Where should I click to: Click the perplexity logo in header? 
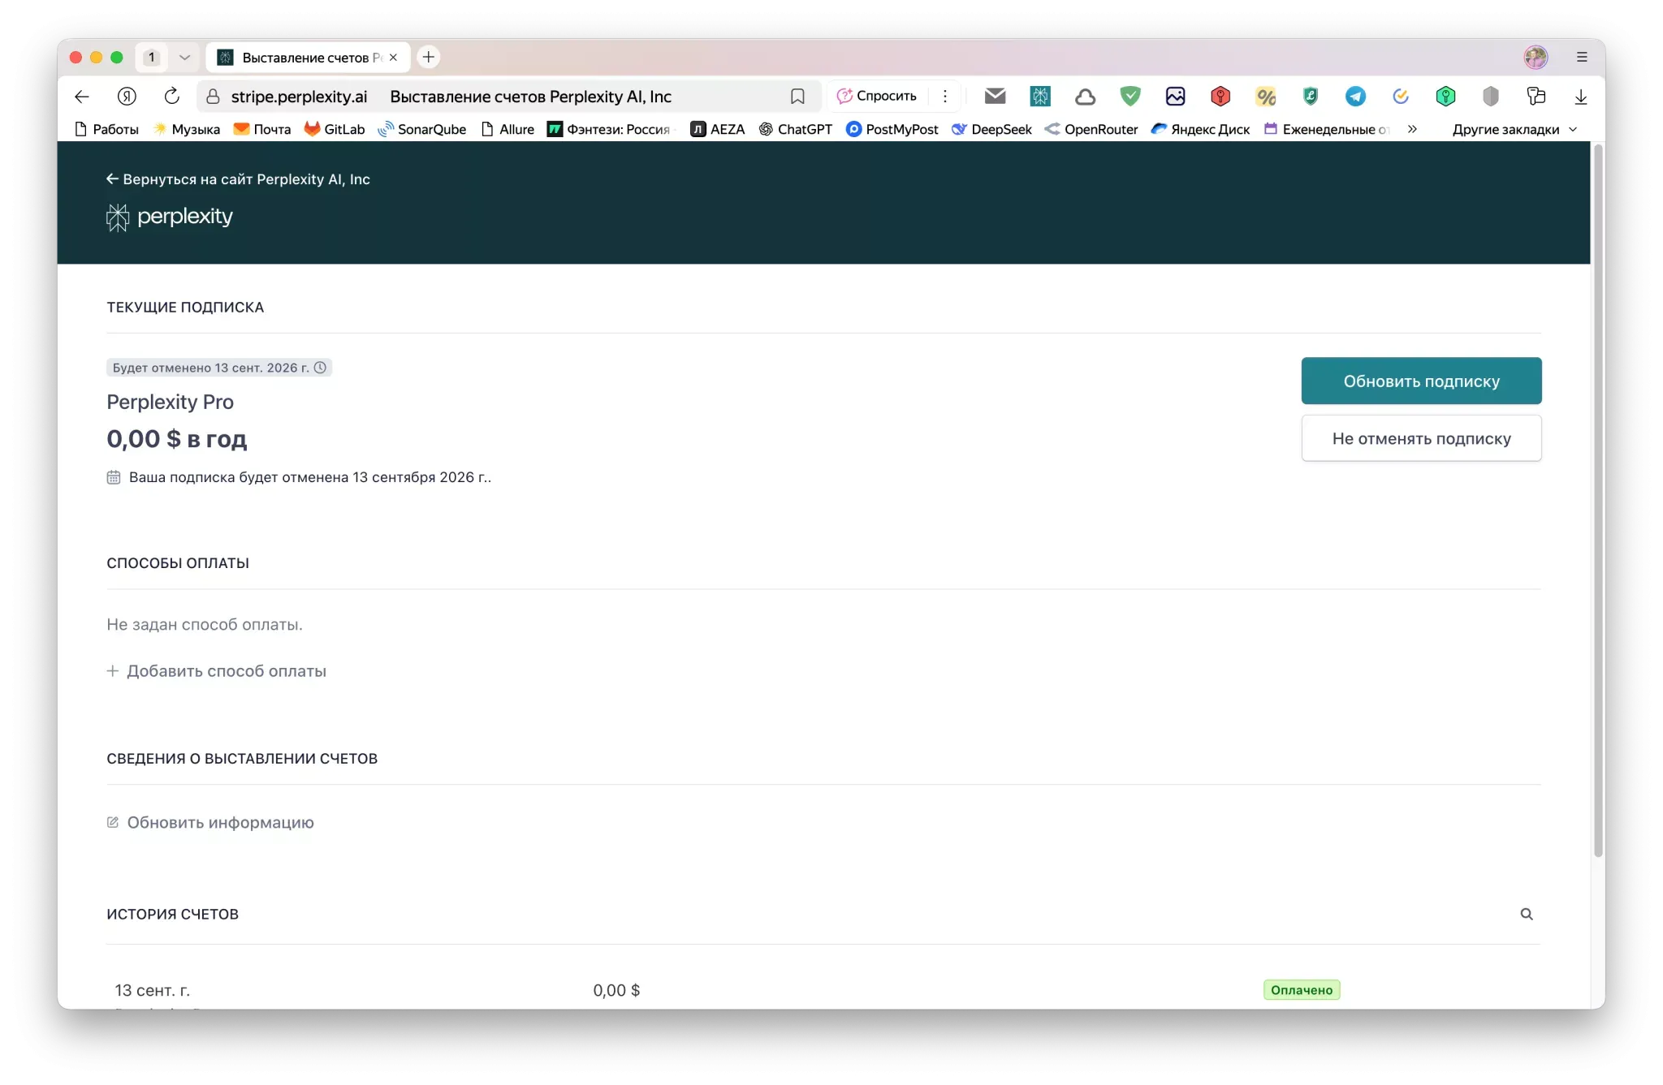tap(170, 217)
